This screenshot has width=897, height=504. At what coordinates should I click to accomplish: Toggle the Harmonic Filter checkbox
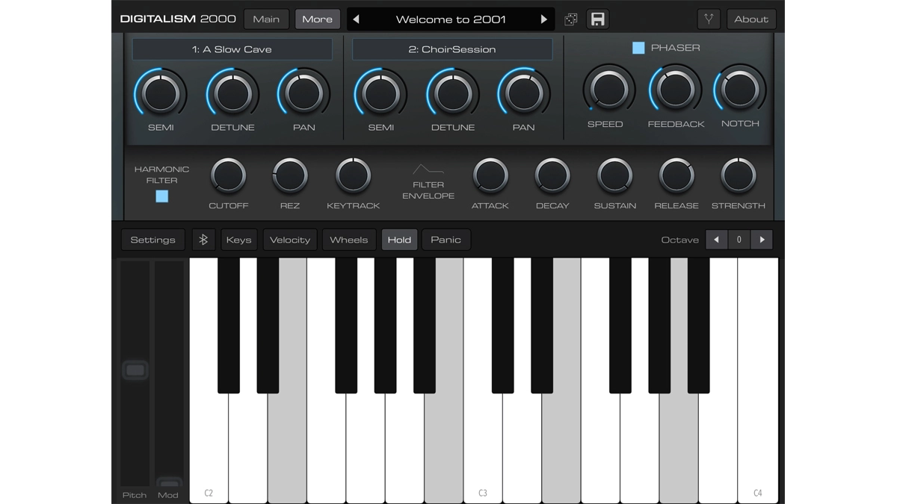pyautogui.click(x=161, y=196)
